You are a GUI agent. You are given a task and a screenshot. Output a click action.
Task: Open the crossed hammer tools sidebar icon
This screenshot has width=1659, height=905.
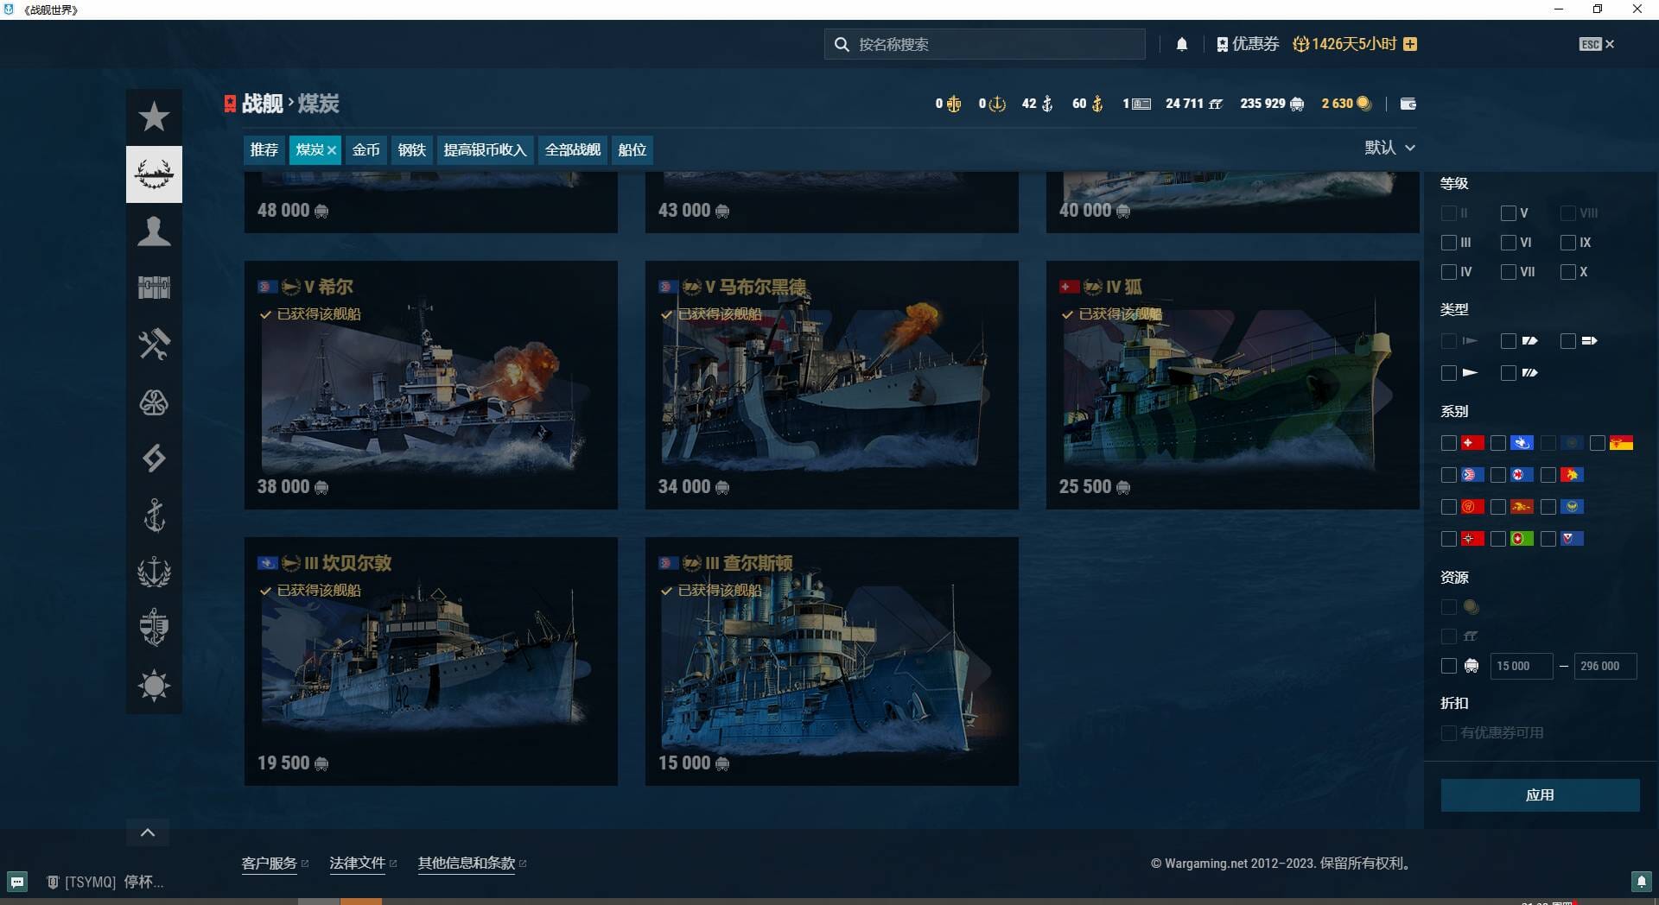[154, 345]
